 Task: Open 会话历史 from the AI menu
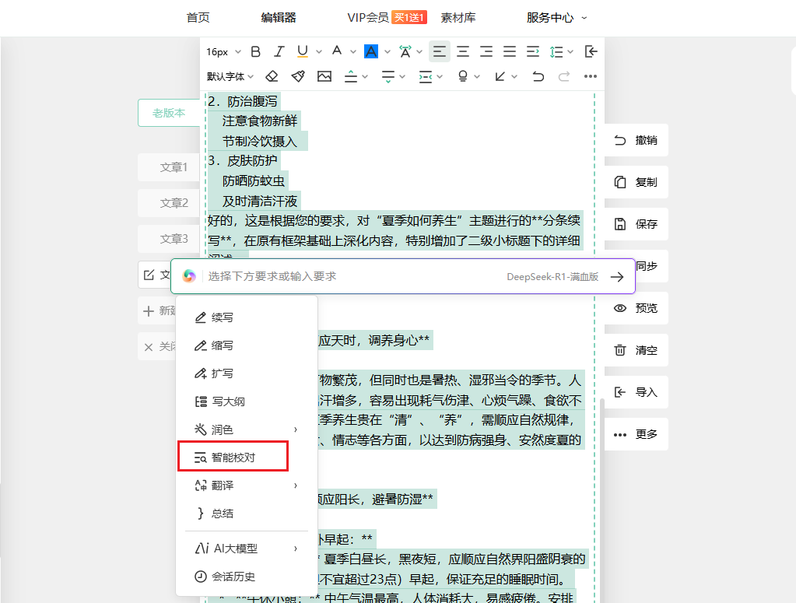point(246,577)
